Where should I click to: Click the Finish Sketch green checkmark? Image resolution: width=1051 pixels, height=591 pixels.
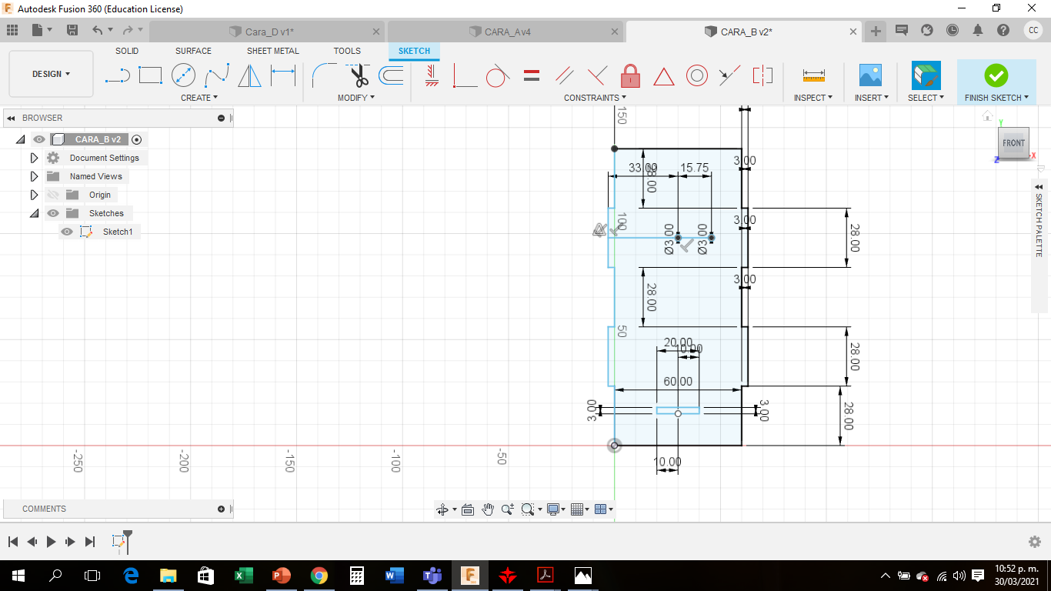click(996, 75)
